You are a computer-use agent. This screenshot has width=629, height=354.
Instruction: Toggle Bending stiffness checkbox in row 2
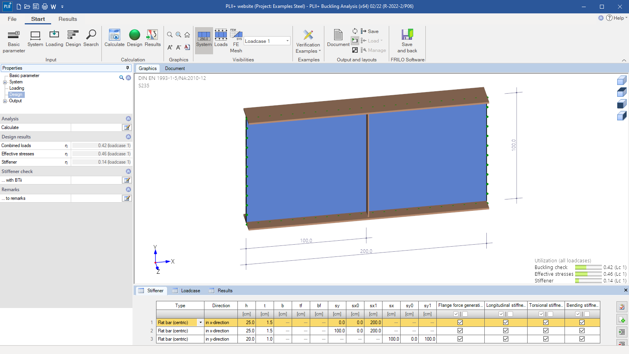582,331
